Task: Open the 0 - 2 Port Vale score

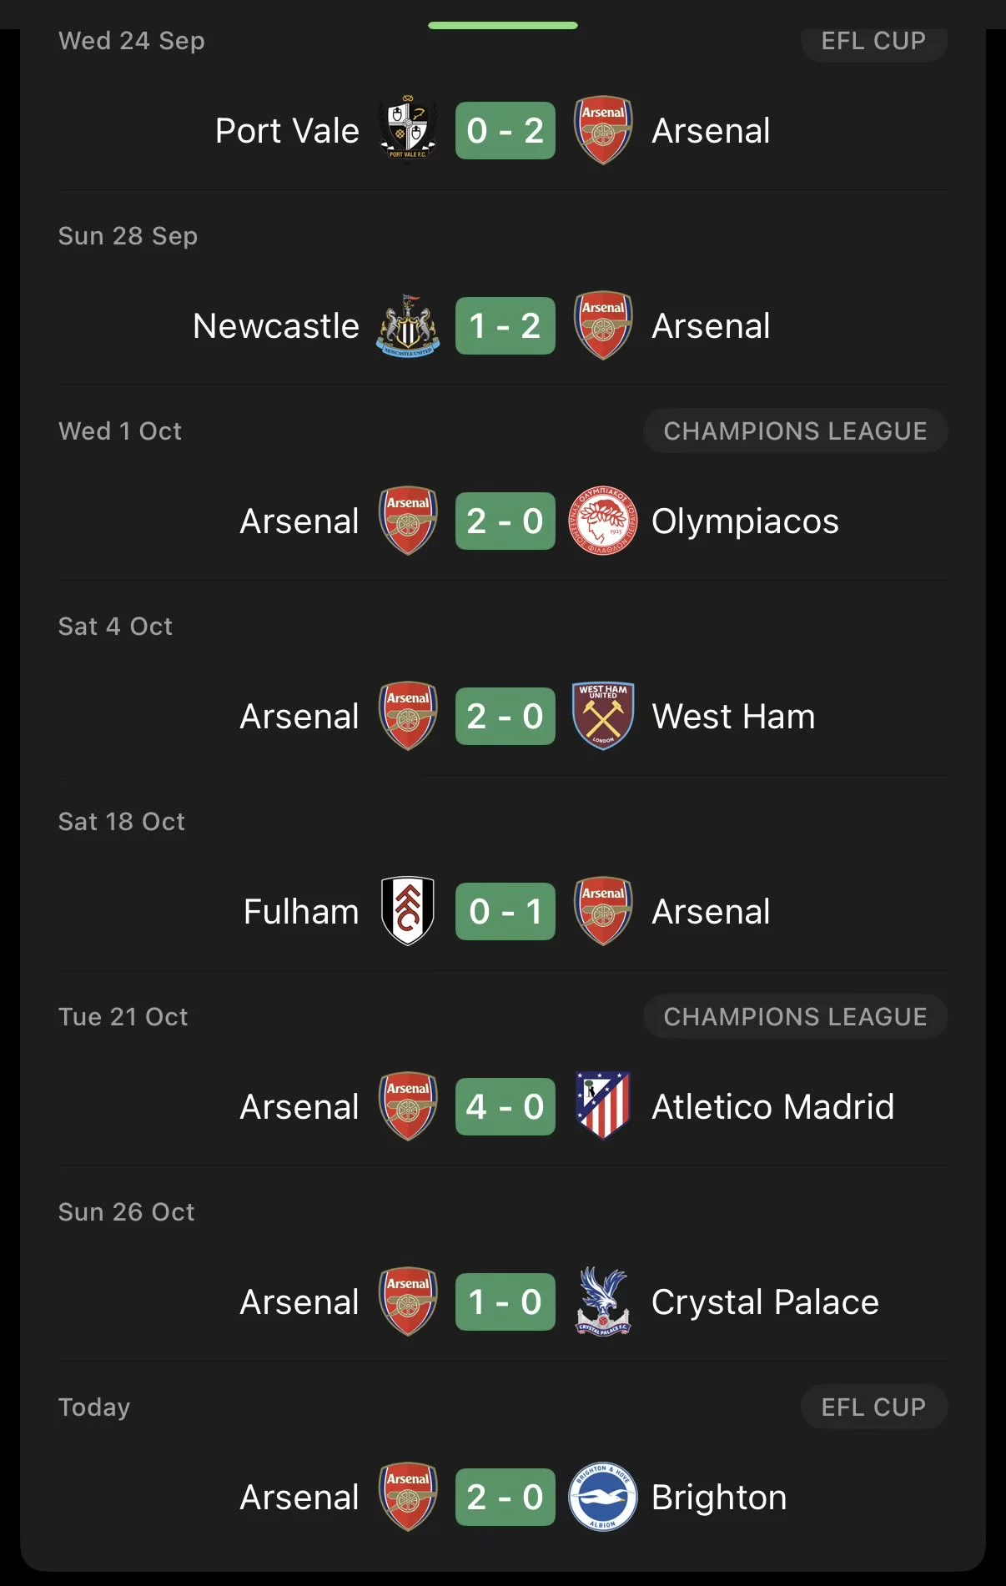Action: point(506,130)
